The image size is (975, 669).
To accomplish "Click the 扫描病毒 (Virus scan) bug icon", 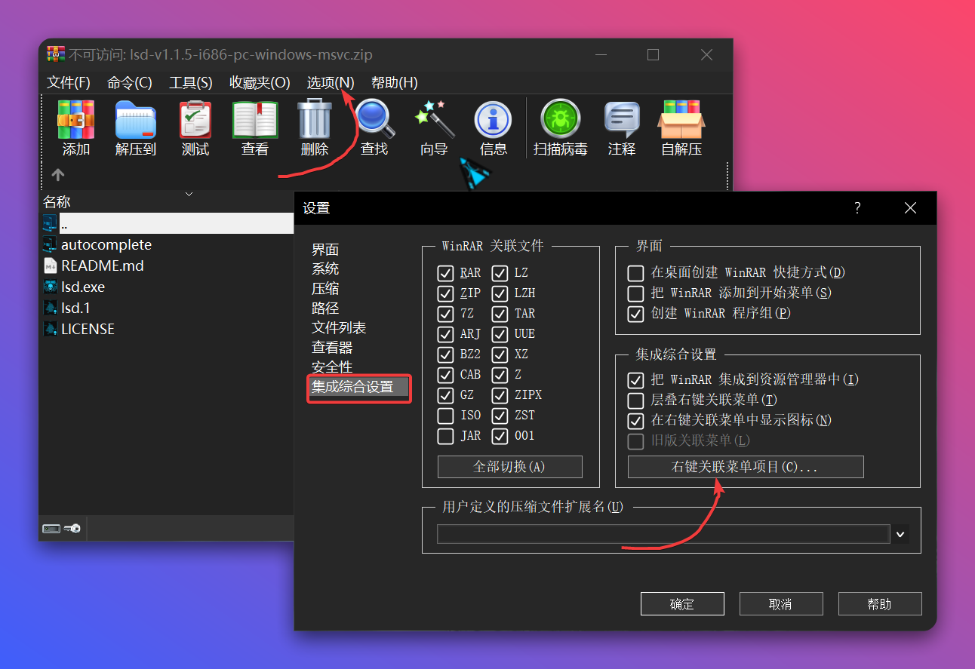I will (561, 119).
